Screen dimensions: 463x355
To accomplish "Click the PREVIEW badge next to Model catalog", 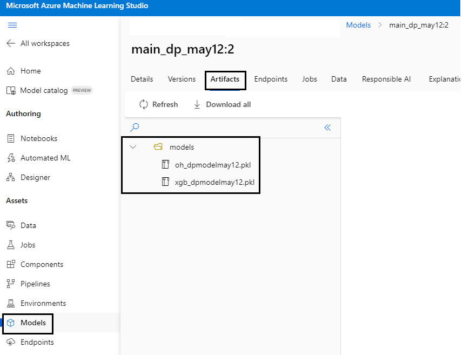I will (x=82, y=90).
